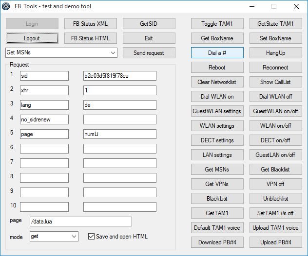Click the lang value field containing de
This screenshot has width=308, height=256.
120,105
